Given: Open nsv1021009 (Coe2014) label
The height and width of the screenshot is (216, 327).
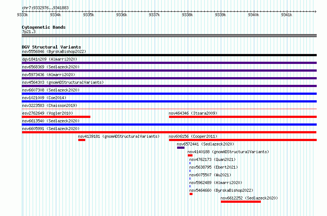Looking at the screenshot, I should coord(44,98).
